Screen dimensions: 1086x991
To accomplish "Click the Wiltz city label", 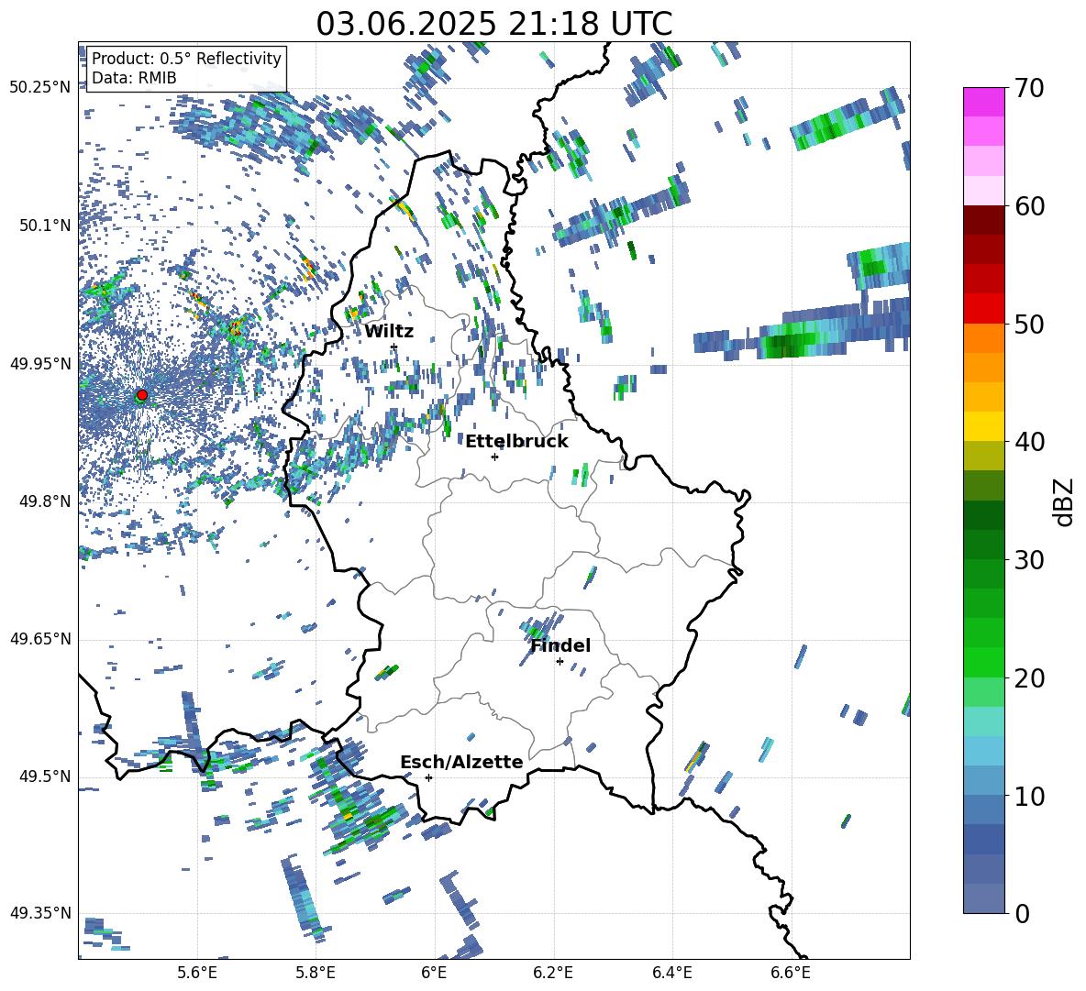I will coord(389,332).
